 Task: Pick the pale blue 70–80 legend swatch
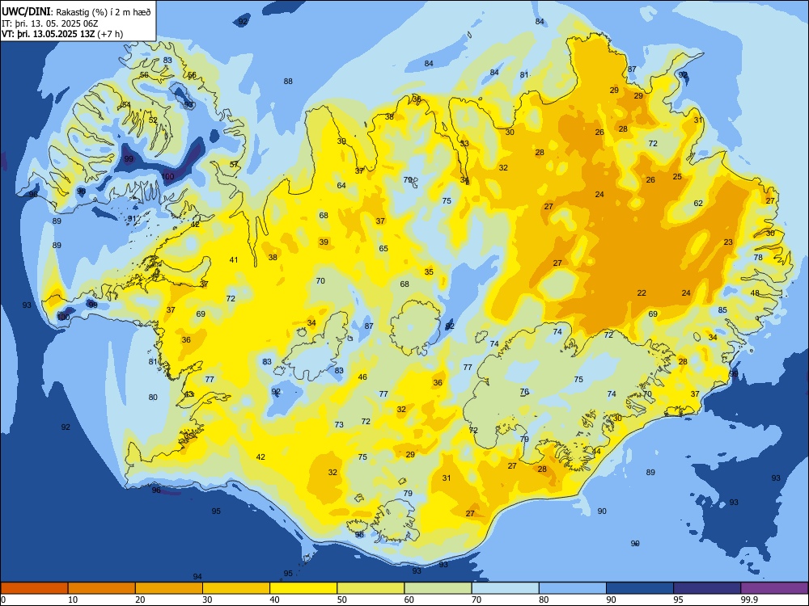point(505,588)
